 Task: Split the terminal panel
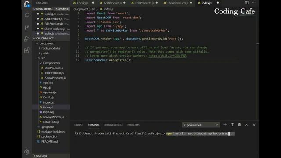(232, 125)
